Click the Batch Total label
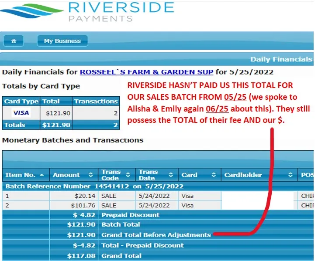The width and height of the screenshot is (318, 261). point(121,224)
